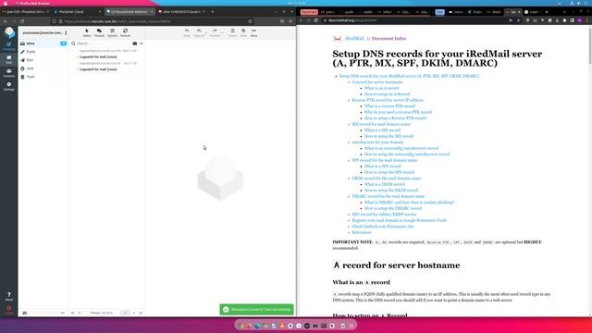Click envelope filter icon beside search
Viewport: 592px width, 333px height.
135,43
